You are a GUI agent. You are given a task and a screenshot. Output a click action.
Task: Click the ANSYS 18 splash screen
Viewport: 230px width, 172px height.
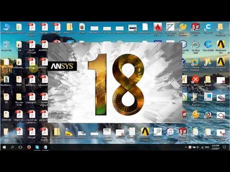tap(115, 82)
